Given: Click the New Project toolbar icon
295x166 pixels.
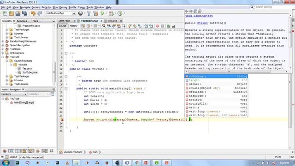Looking at the screenshot, I should (11, 13).
